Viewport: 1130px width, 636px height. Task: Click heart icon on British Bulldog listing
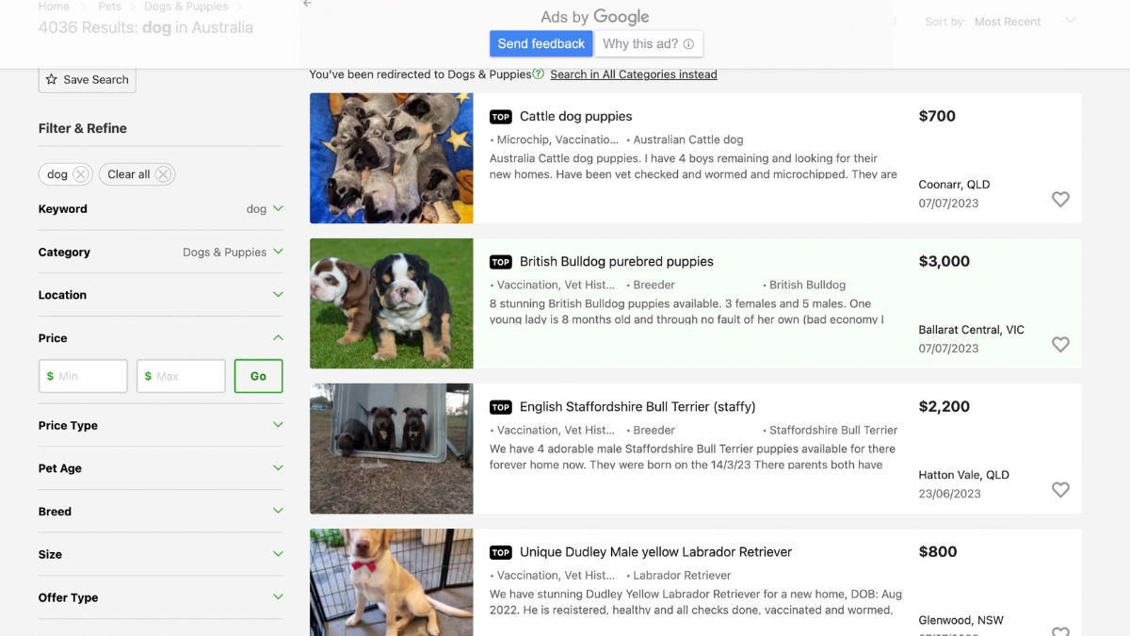pyautogui.click(x=1060, y=345)
